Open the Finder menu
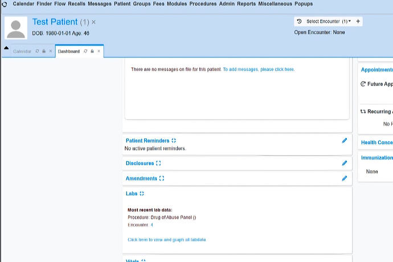 click(x=44, y=4)
